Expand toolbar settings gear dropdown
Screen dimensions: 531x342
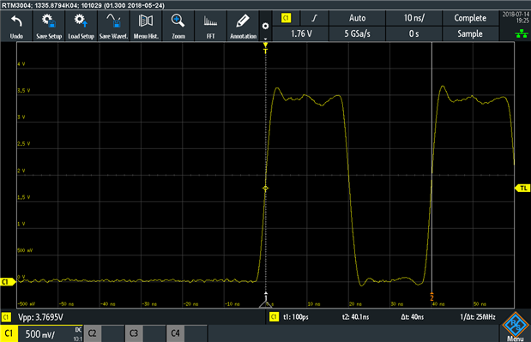tap(266, 27)
